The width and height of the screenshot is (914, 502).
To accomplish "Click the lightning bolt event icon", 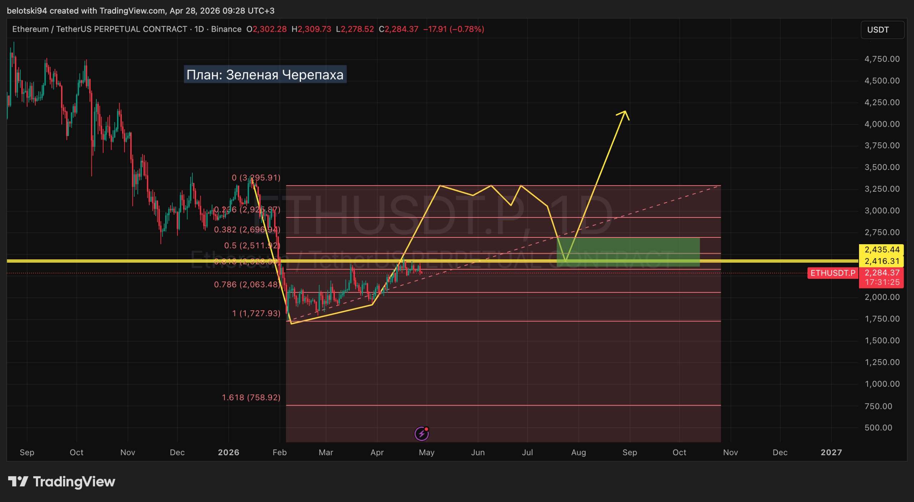I will click(x=422, y=433).
